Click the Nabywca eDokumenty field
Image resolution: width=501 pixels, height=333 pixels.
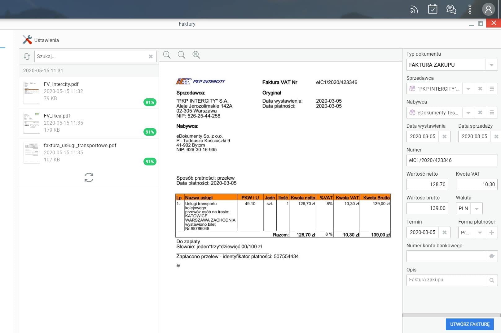(434, 113)
